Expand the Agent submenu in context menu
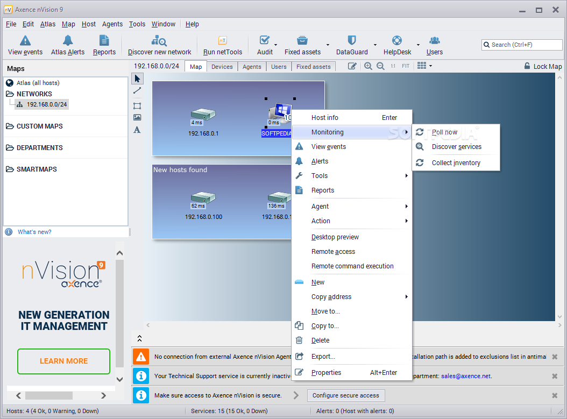The width and height of the screenshot is (567, 419). [x=352, y=207]
